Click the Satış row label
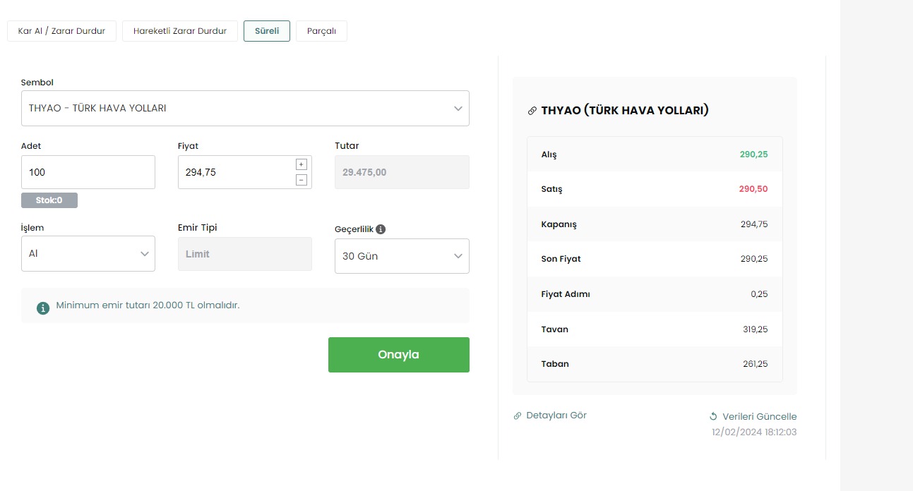Screen dimensions: 913x491 (551, 189)
